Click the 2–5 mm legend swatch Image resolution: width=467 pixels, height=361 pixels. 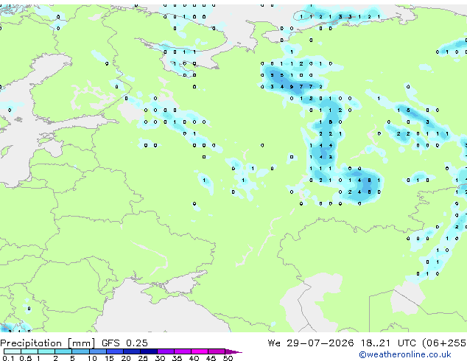click(63, 351)
